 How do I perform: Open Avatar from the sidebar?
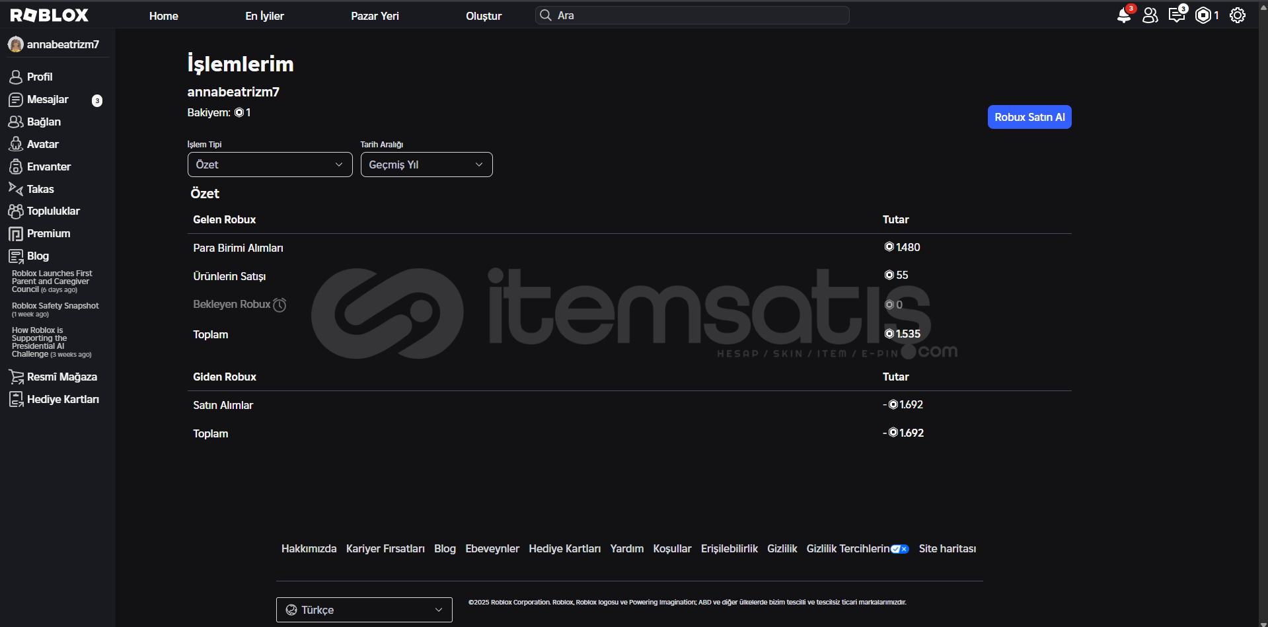pyautogui.click(x=42, y=144)
